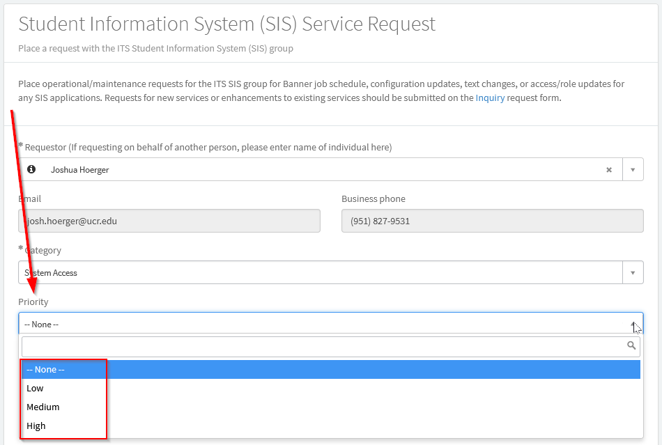Collapse the Priority dropdown using its arrow
662x445 pixels.
(633, 325)
